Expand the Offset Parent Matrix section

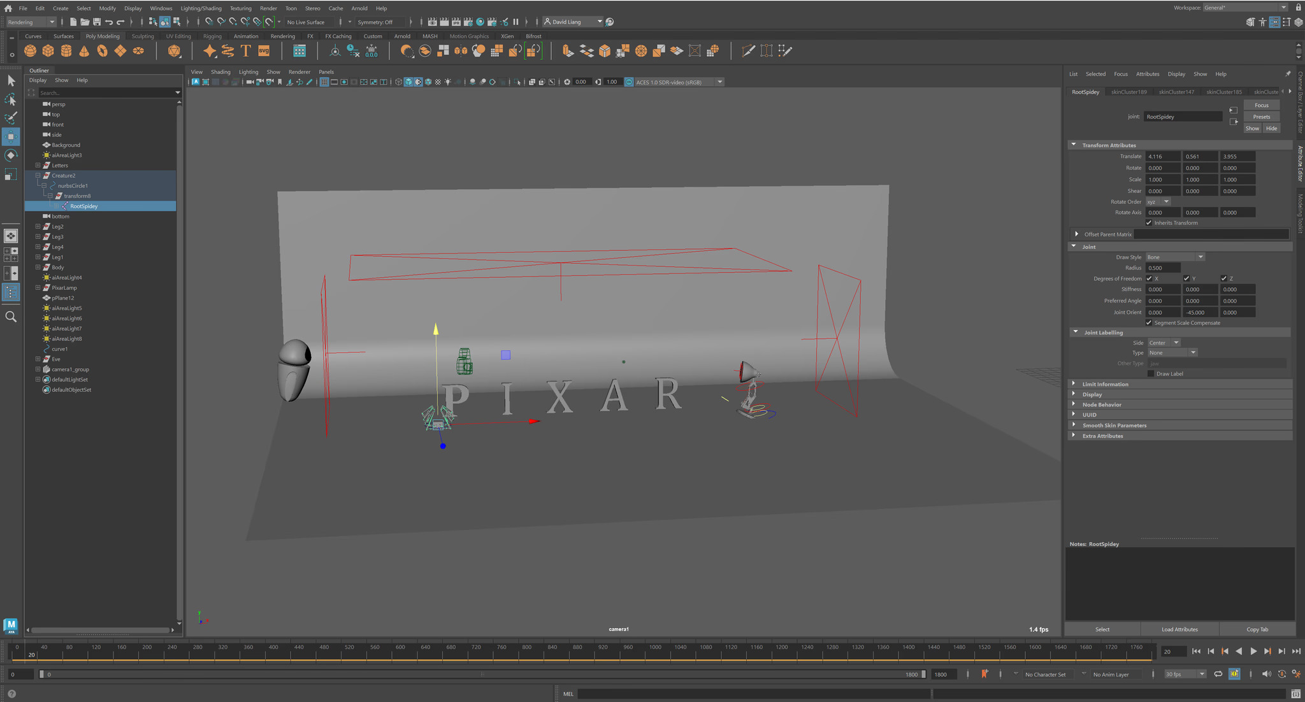click(x=1076, y=234)
